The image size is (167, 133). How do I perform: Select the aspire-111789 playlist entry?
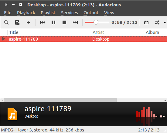coord(84,39)
